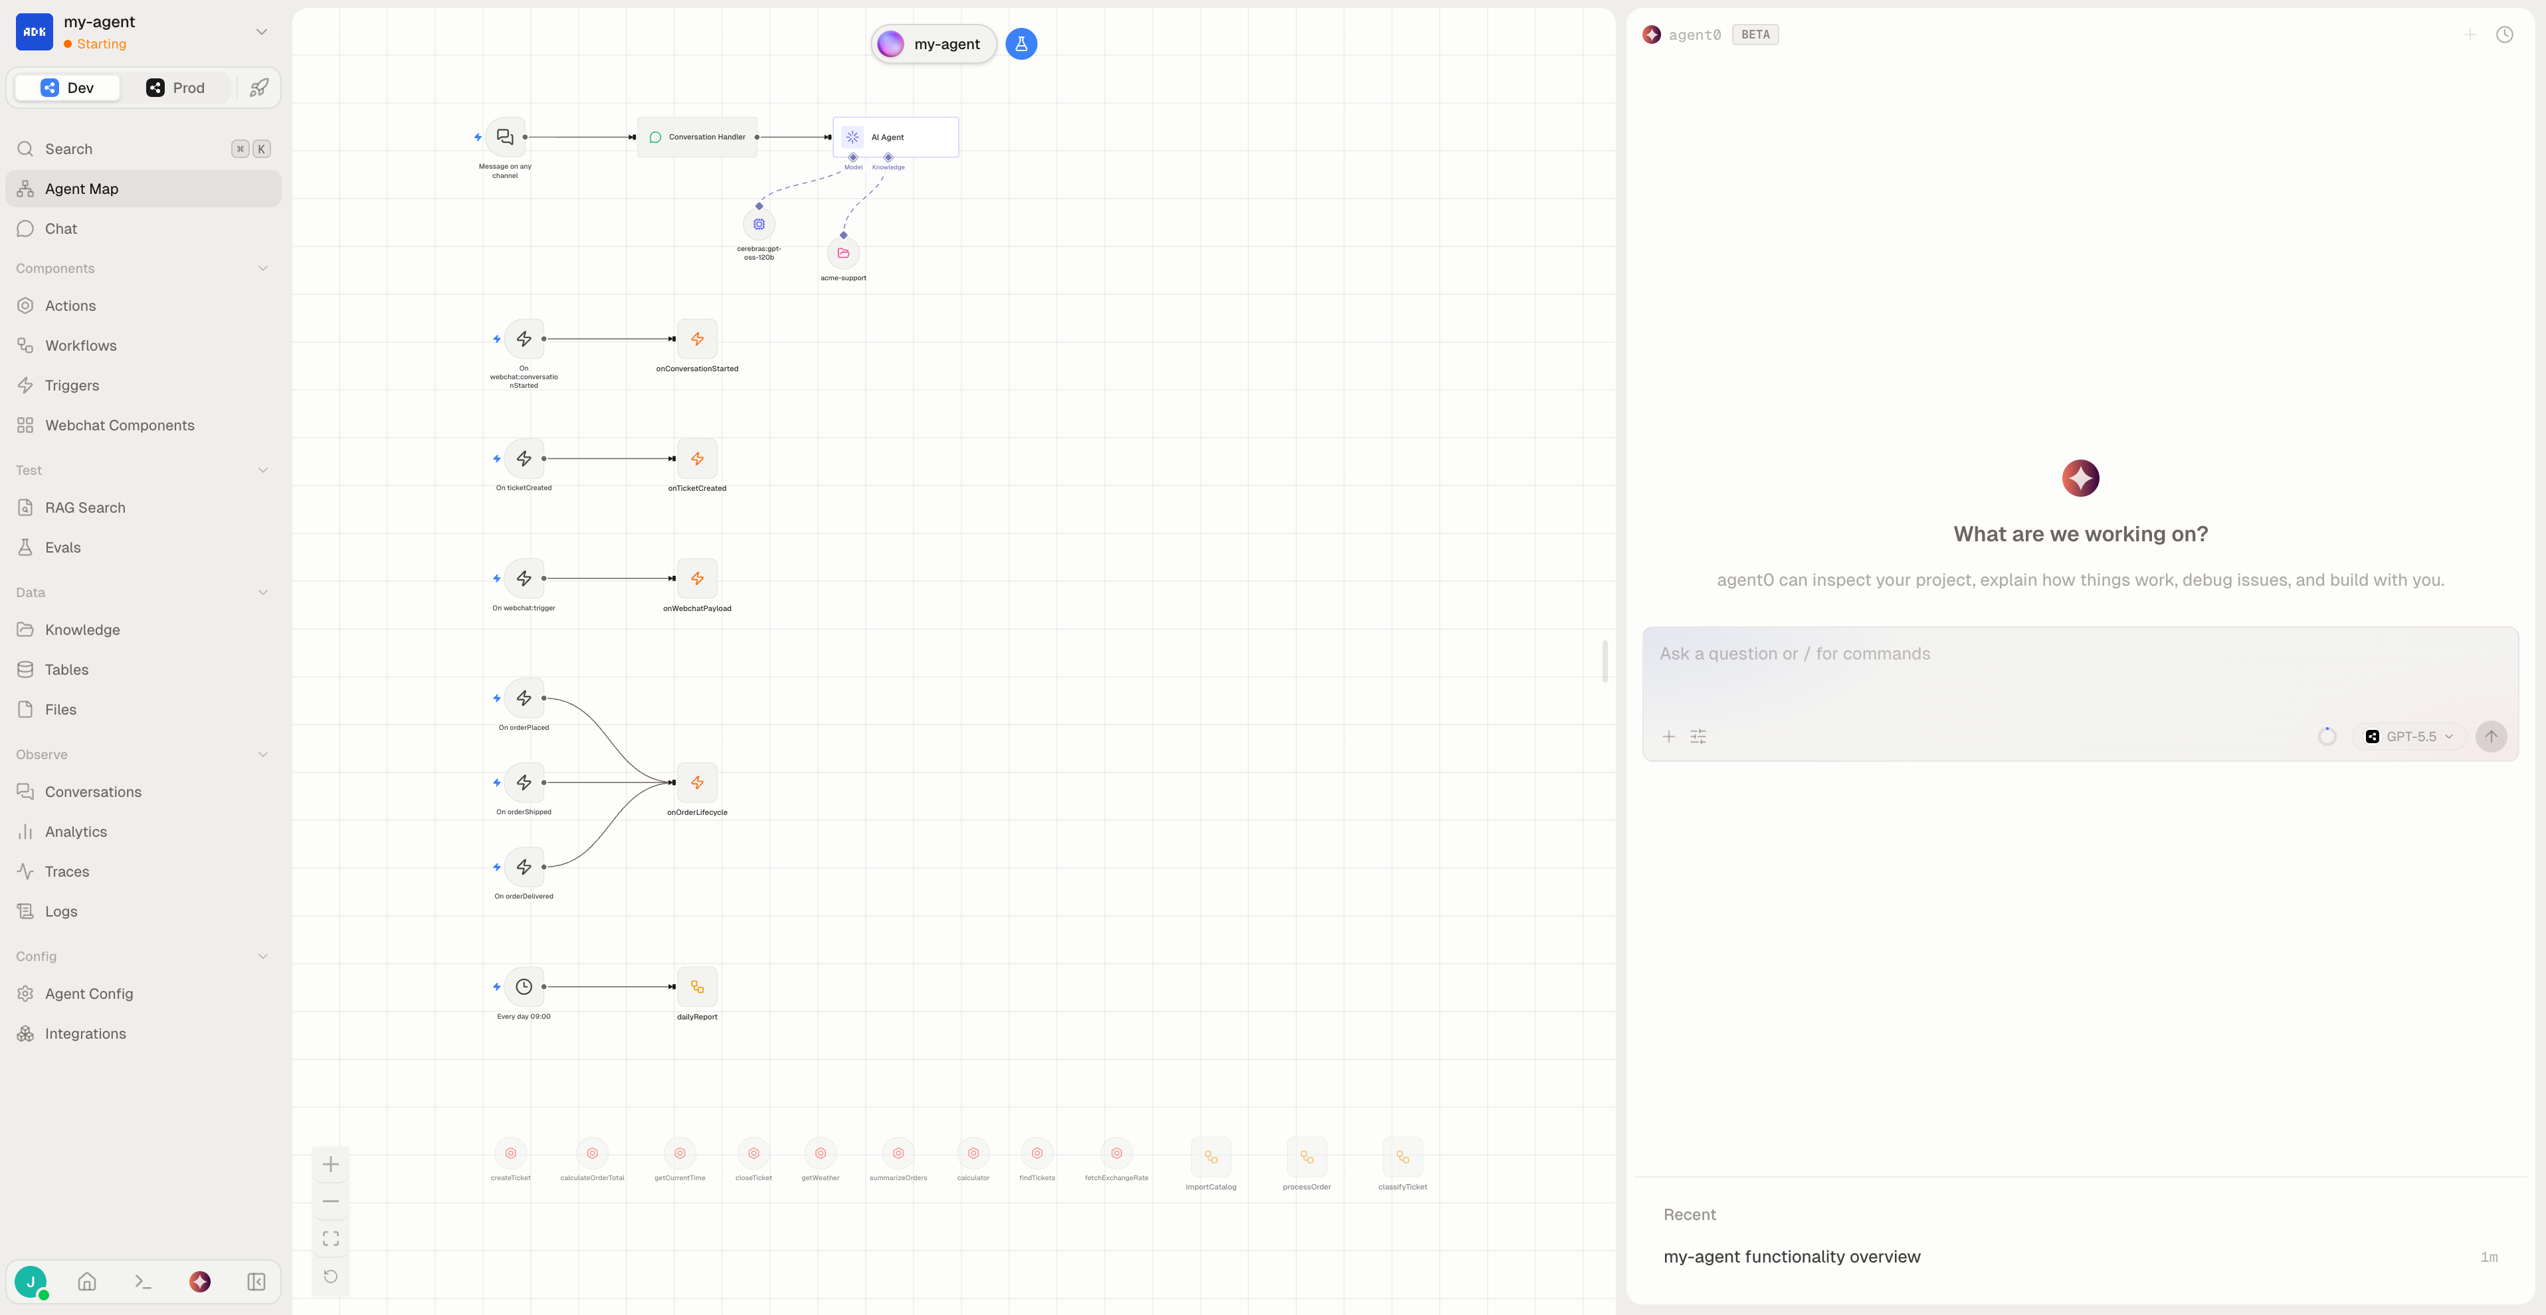Collapse the Data section

263,593
